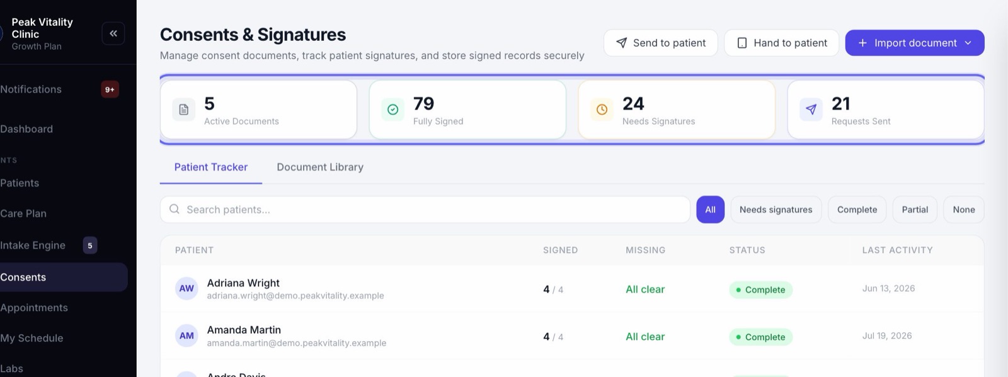Click the Needs Signatures clock icon

[x=602, y=110]
